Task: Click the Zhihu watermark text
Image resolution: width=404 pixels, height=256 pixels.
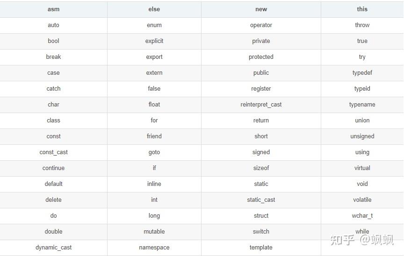Action: (x=361, y=240)
